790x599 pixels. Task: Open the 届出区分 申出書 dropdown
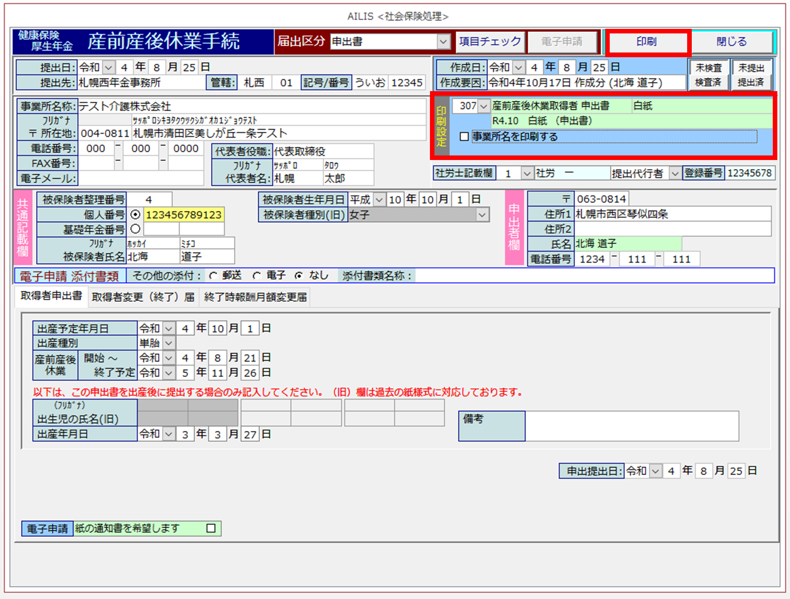tap(443, 42)
